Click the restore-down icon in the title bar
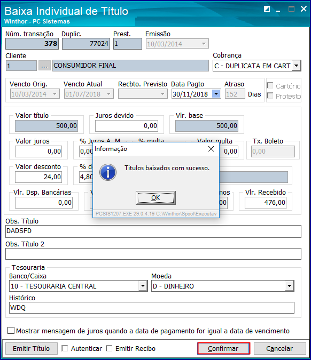This screenshot has width=311, height=360. 267,9
